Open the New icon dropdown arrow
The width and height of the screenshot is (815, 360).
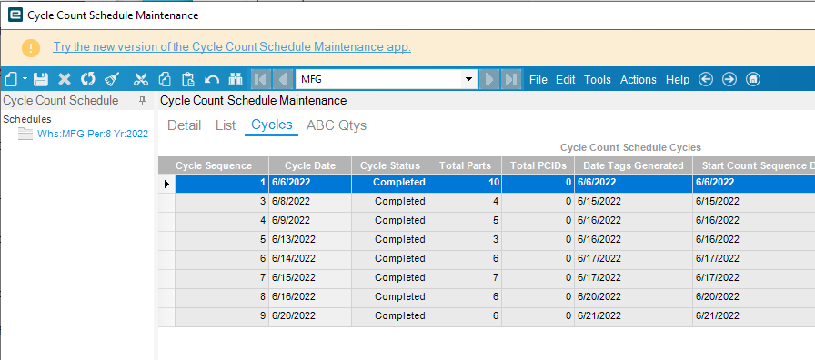point(25,79)
